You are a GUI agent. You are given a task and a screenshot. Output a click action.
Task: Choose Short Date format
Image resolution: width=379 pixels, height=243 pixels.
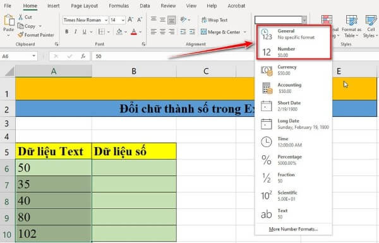[x=294, y=106]
